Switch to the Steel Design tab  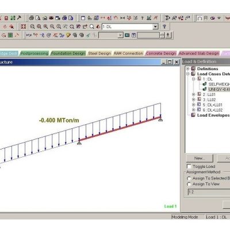[99, 53]
